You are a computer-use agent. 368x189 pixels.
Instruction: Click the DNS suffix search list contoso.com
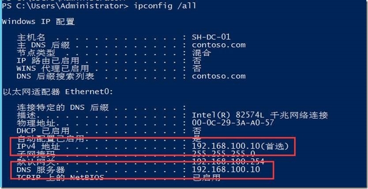(218, 76)
